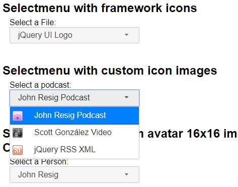Open the jQuery UI Logo file dropdown
Viewport: 238px width, 187px height.
(x=74, y=35)
